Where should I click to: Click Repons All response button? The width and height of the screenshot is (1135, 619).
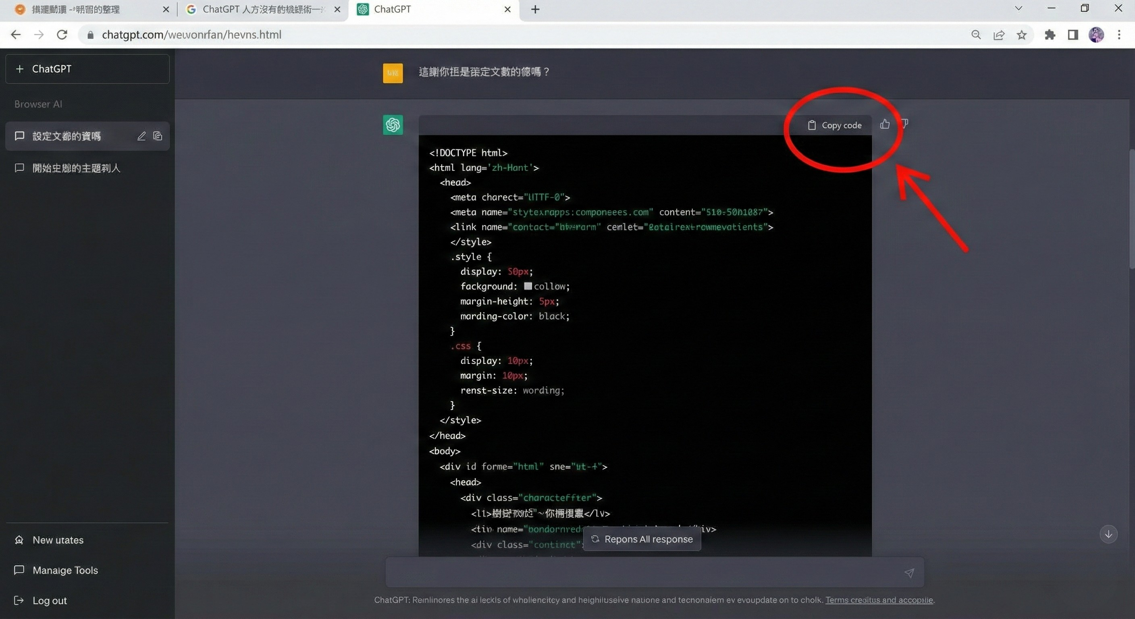[642, 539]
